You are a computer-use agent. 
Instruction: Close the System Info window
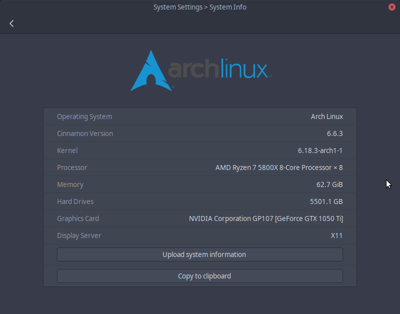click(x=392, y=7)
